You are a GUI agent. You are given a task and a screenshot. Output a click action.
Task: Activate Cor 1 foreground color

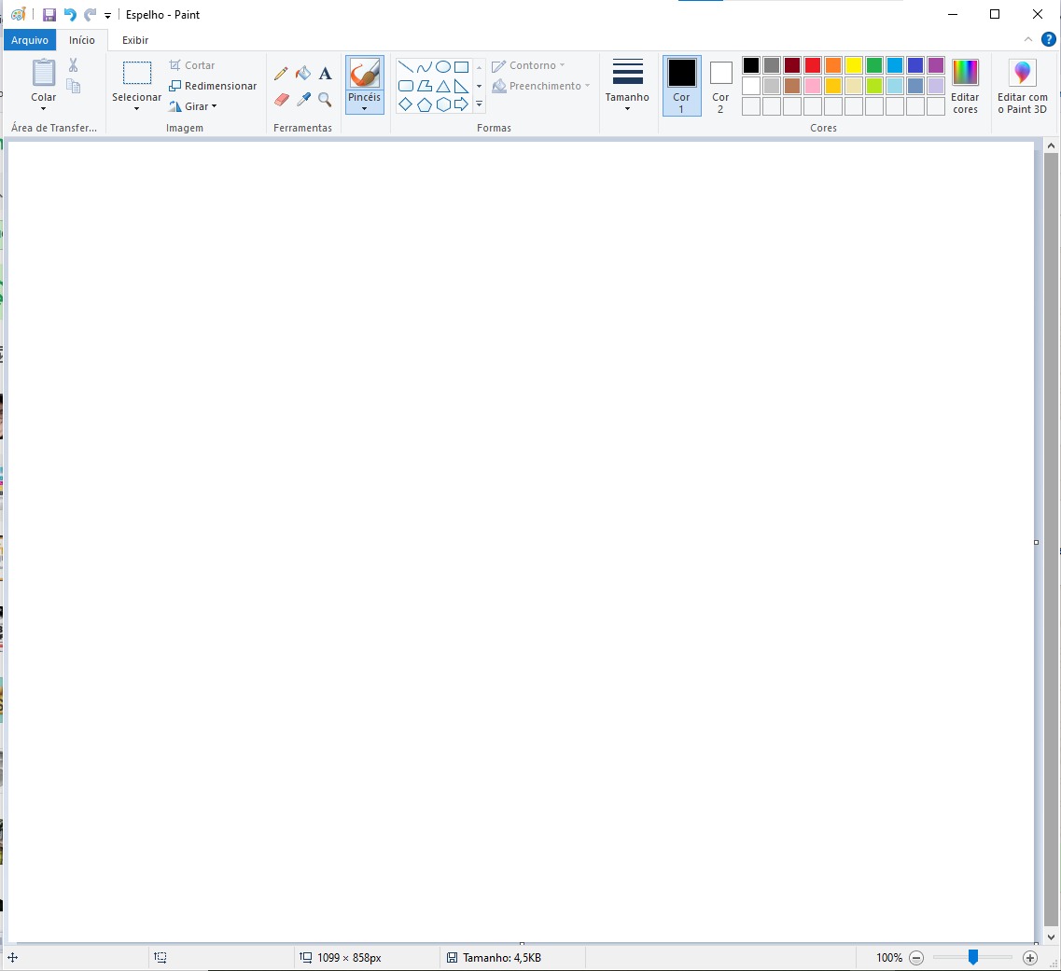pyautogui.click(x=681, y=85)
